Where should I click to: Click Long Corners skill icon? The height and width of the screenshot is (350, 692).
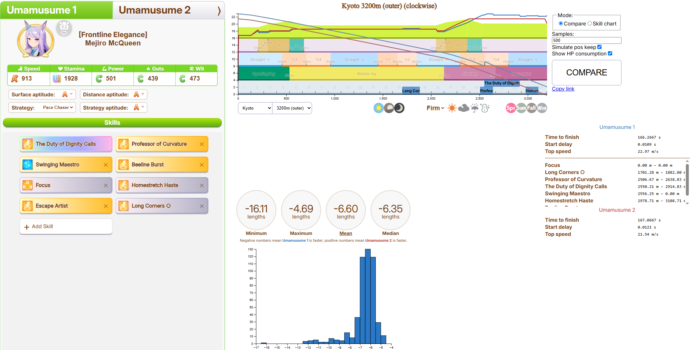pyautogui.click(x=124, y=206)
